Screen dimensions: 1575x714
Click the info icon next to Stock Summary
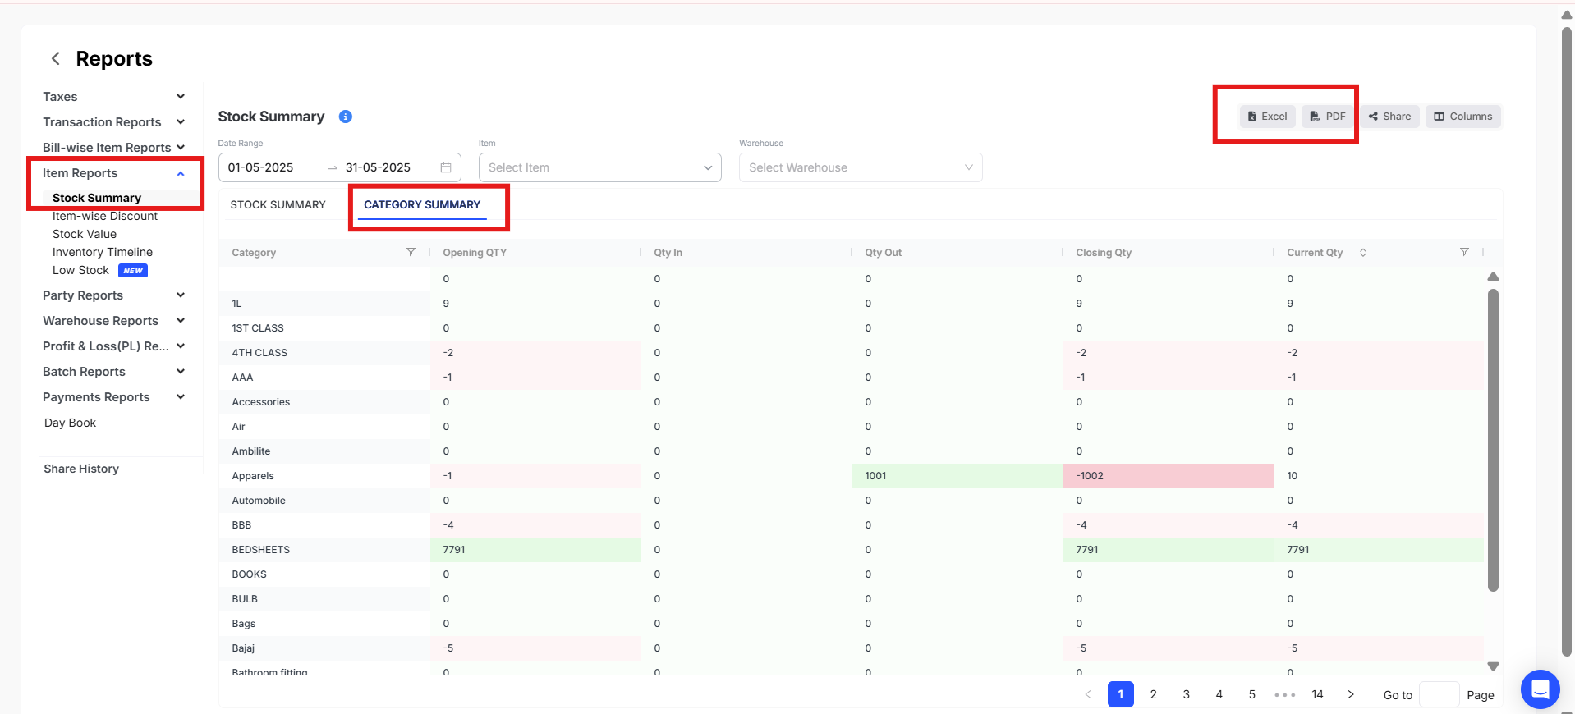click(346, 117)
